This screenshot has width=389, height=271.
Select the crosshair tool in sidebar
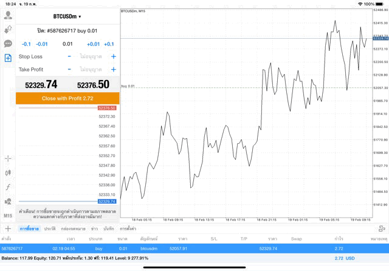coord(8,158)
